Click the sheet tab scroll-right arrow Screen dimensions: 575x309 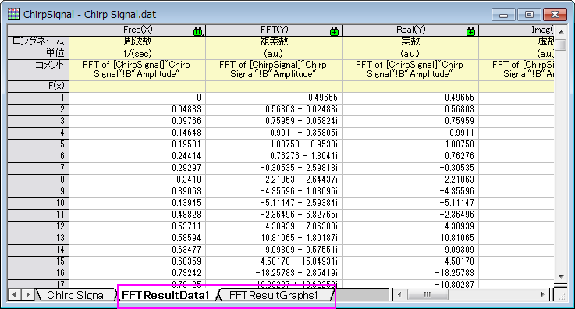click(x=27, y=295)
